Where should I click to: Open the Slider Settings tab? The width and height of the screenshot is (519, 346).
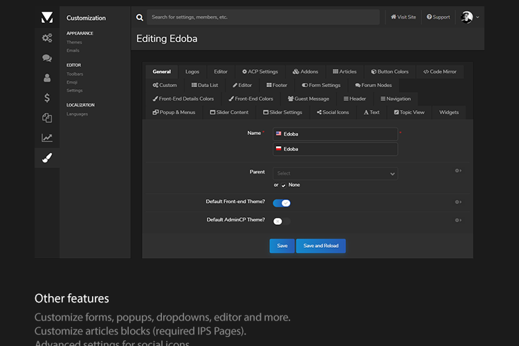pyautogui.click(x=282, y=112)
